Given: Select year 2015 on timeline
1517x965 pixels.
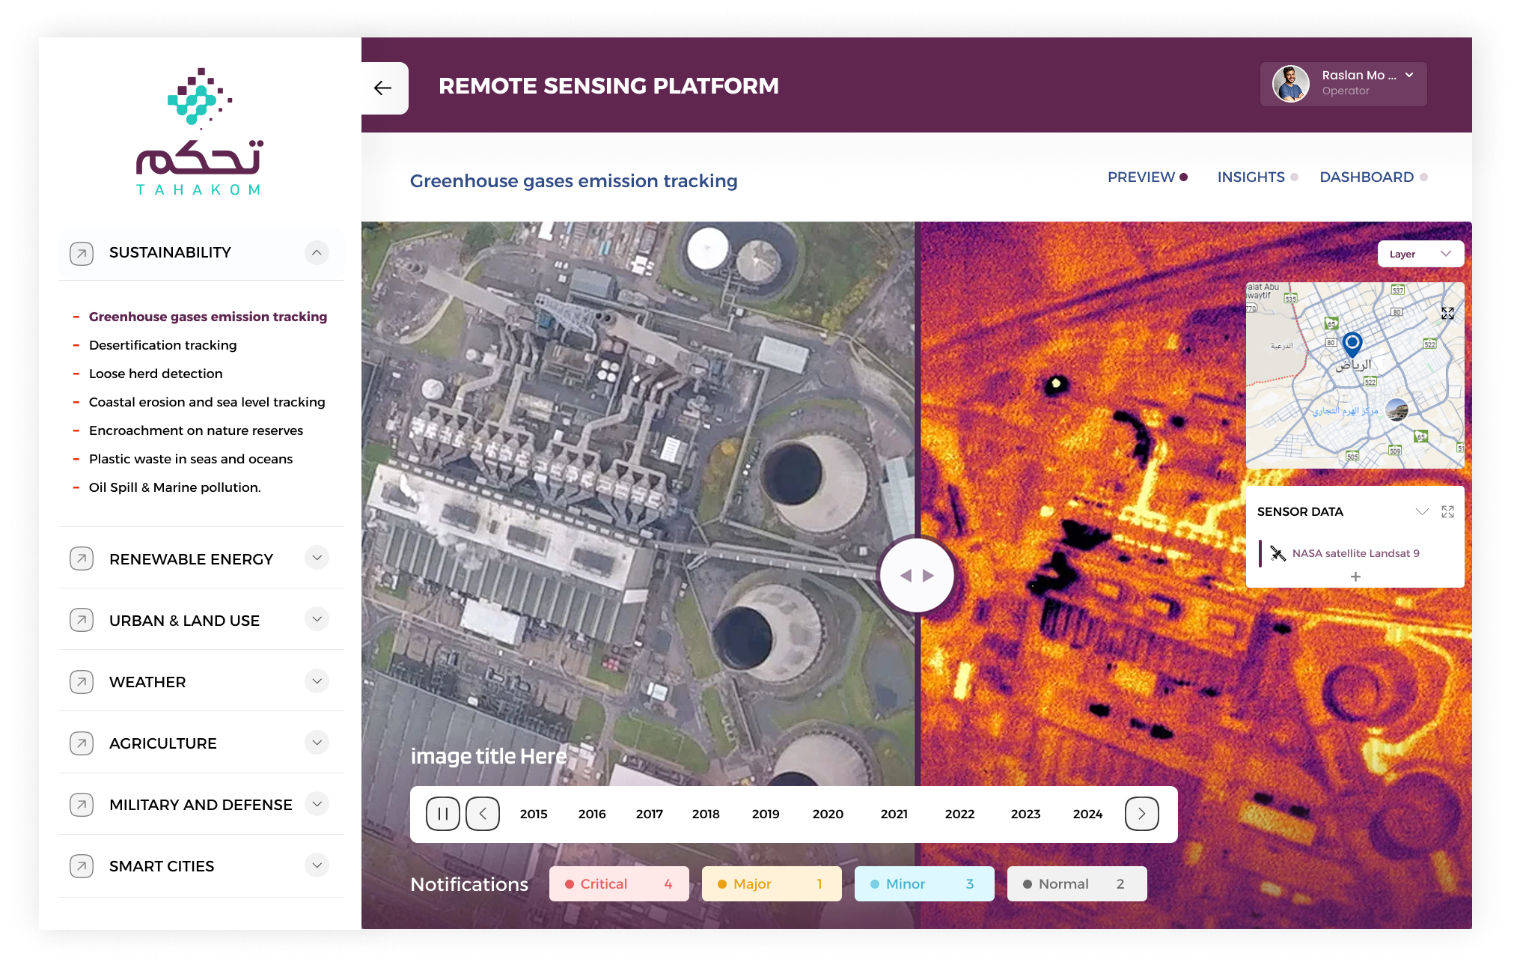Looking at the screenshot, I should pyautogui.click(x=534, y=814).
